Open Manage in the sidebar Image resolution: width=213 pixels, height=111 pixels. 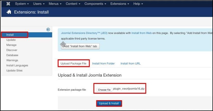click(x=11, y=45)
